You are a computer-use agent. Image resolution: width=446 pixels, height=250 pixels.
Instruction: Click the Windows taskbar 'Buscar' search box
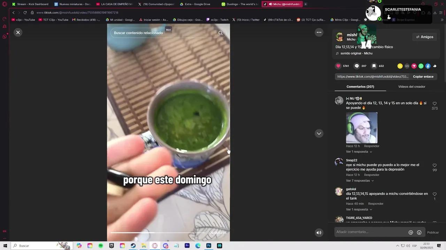42,246
